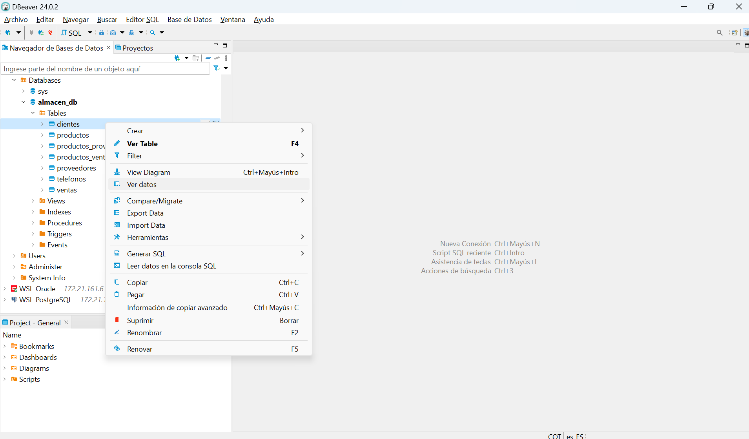Choose Ver datos from context menu

[x=209, y=184]
